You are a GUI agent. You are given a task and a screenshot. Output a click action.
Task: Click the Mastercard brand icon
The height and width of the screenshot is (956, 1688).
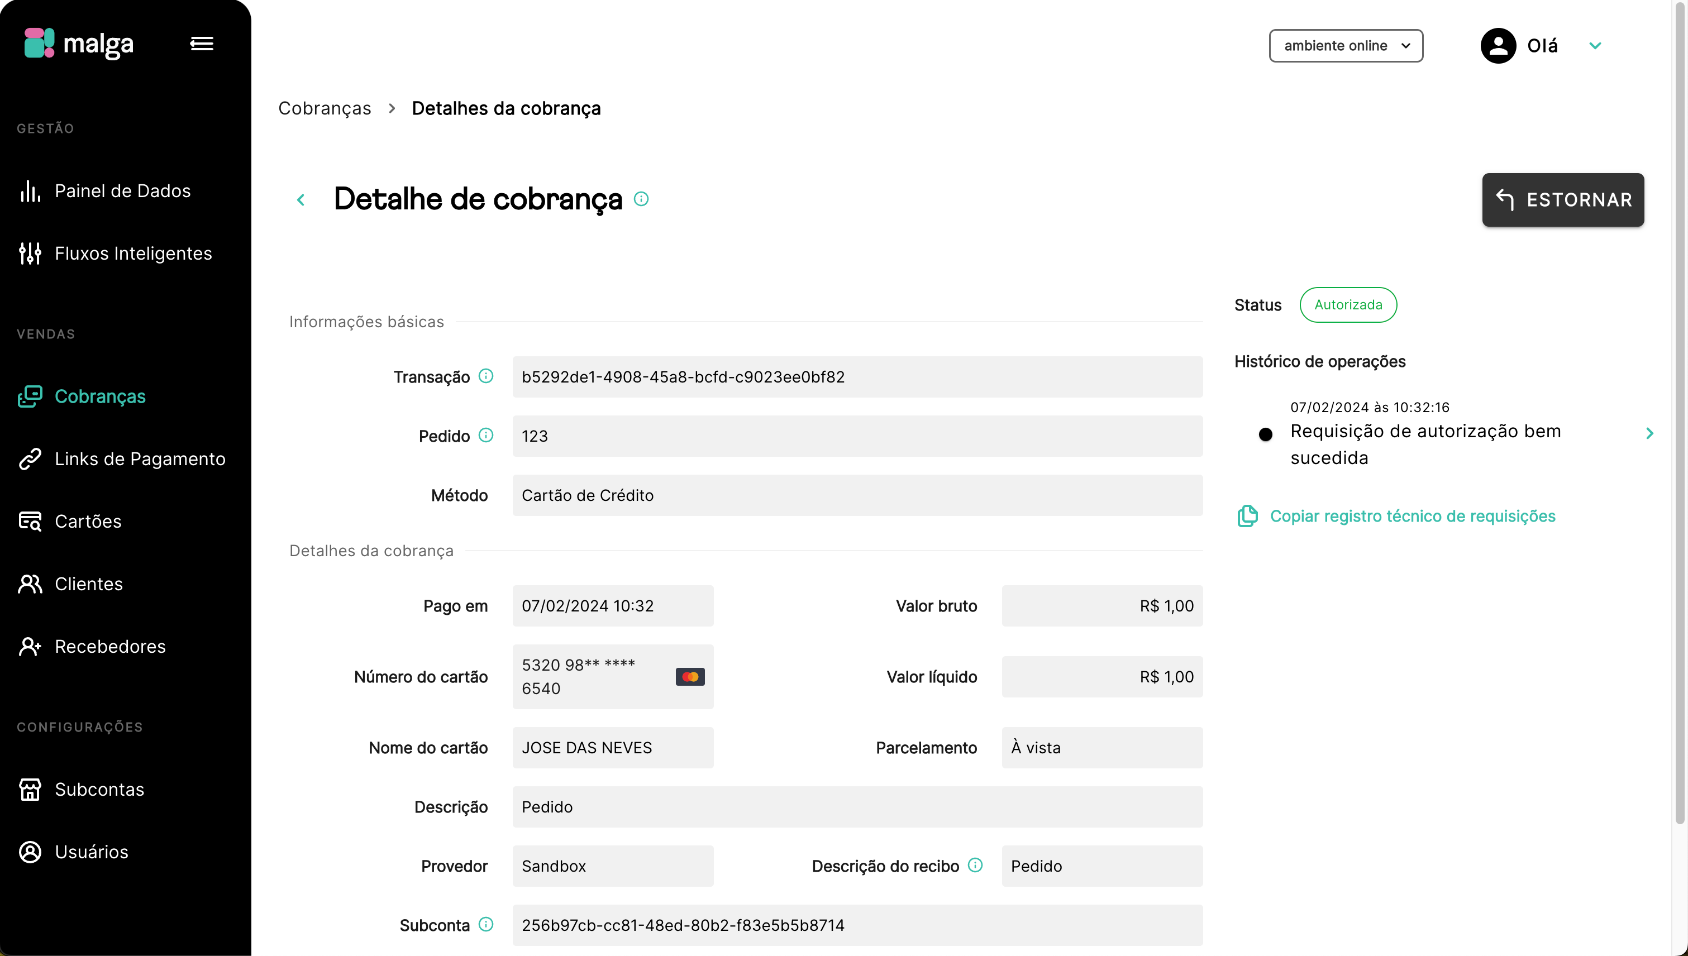(690, 676)
